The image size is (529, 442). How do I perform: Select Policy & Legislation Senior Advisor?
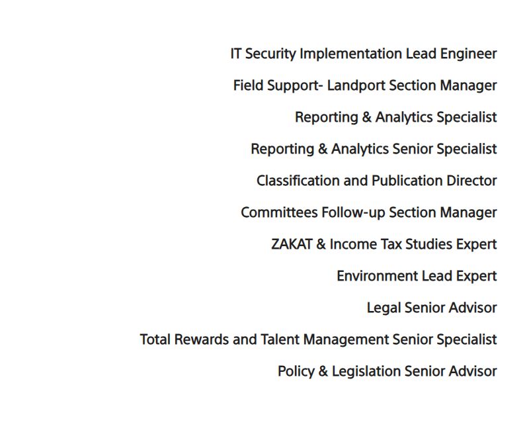pos(387,371)
